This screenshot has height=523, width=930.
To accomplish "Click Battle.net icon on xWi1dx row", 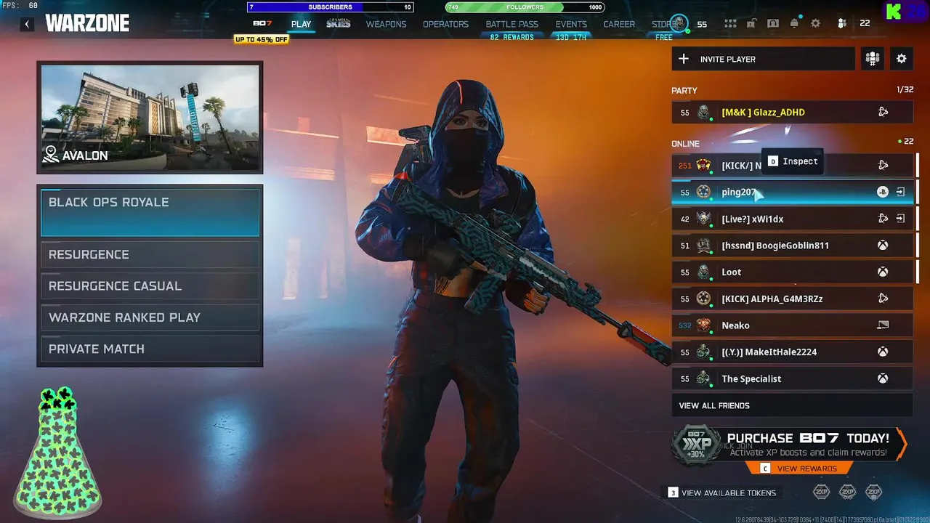I will coord(883,218).
